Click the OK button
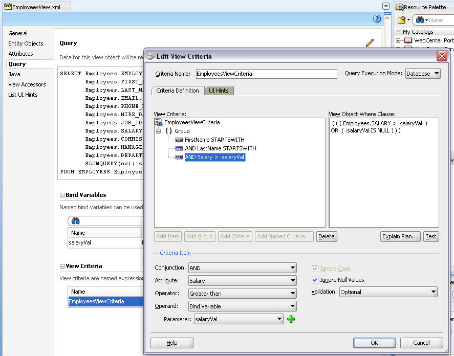 (374, 343)
